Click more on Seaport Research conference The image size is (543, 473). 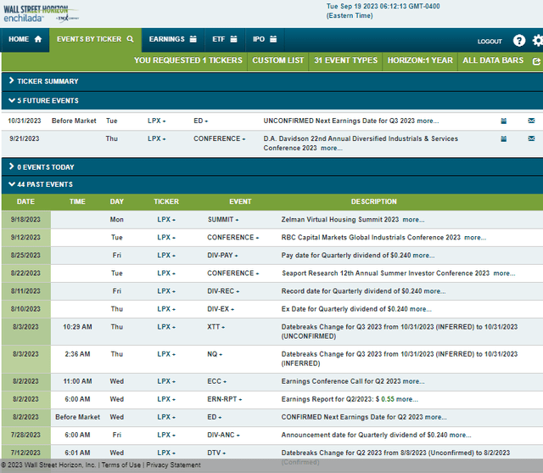point(504,273)
